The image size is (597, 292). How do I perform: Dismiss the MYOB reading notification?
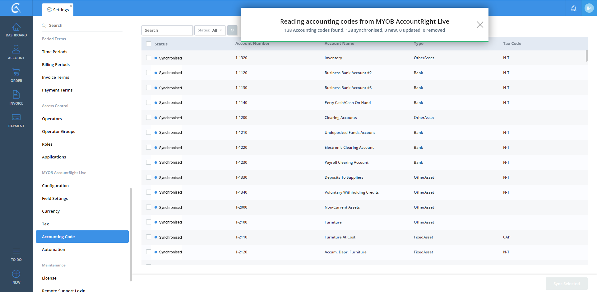[480, 25]
